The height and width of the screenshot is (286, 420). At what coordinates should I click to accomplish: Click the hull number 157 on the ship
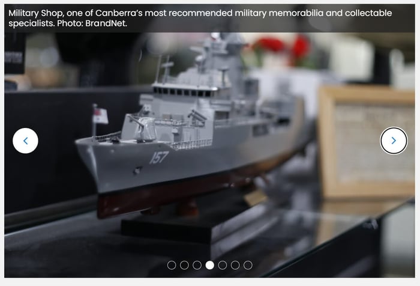click(x=159, y=157)
